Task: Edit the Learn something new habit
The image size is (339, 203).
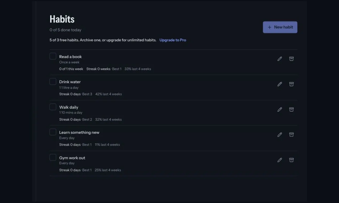Action: (x=279, y=135)
